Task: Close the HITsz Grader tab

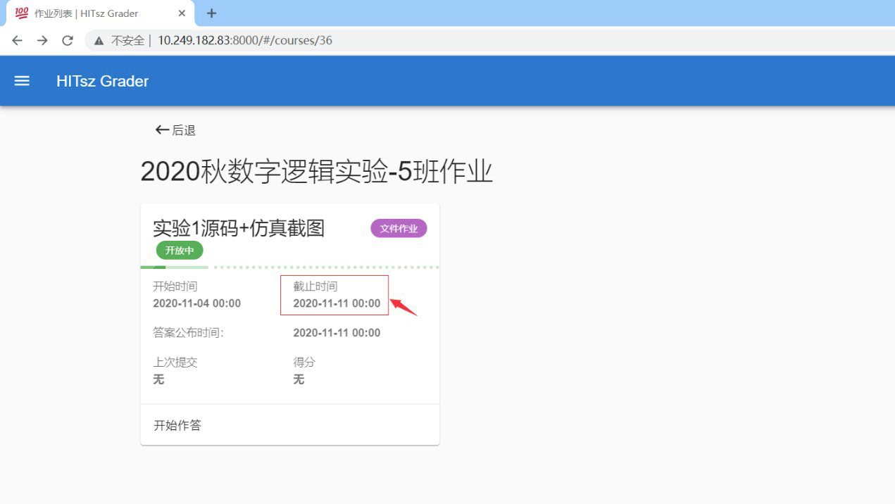Action: tap(182, 13)
